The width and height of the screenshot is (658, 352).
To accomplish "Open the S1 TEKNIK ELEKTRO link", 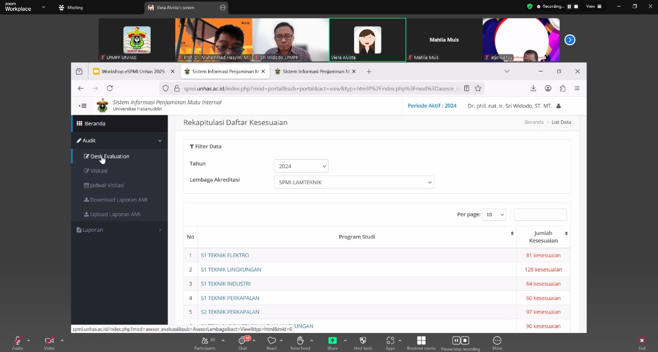I will click(225, 255).
